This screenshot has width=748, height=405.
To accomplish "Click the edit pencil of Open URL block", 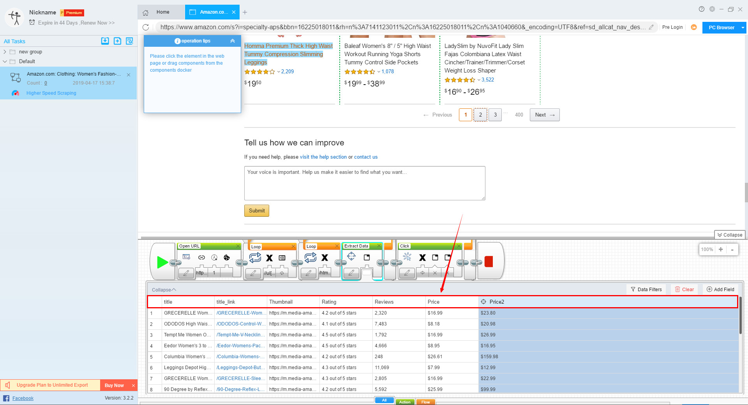I will tap(186, 273).
